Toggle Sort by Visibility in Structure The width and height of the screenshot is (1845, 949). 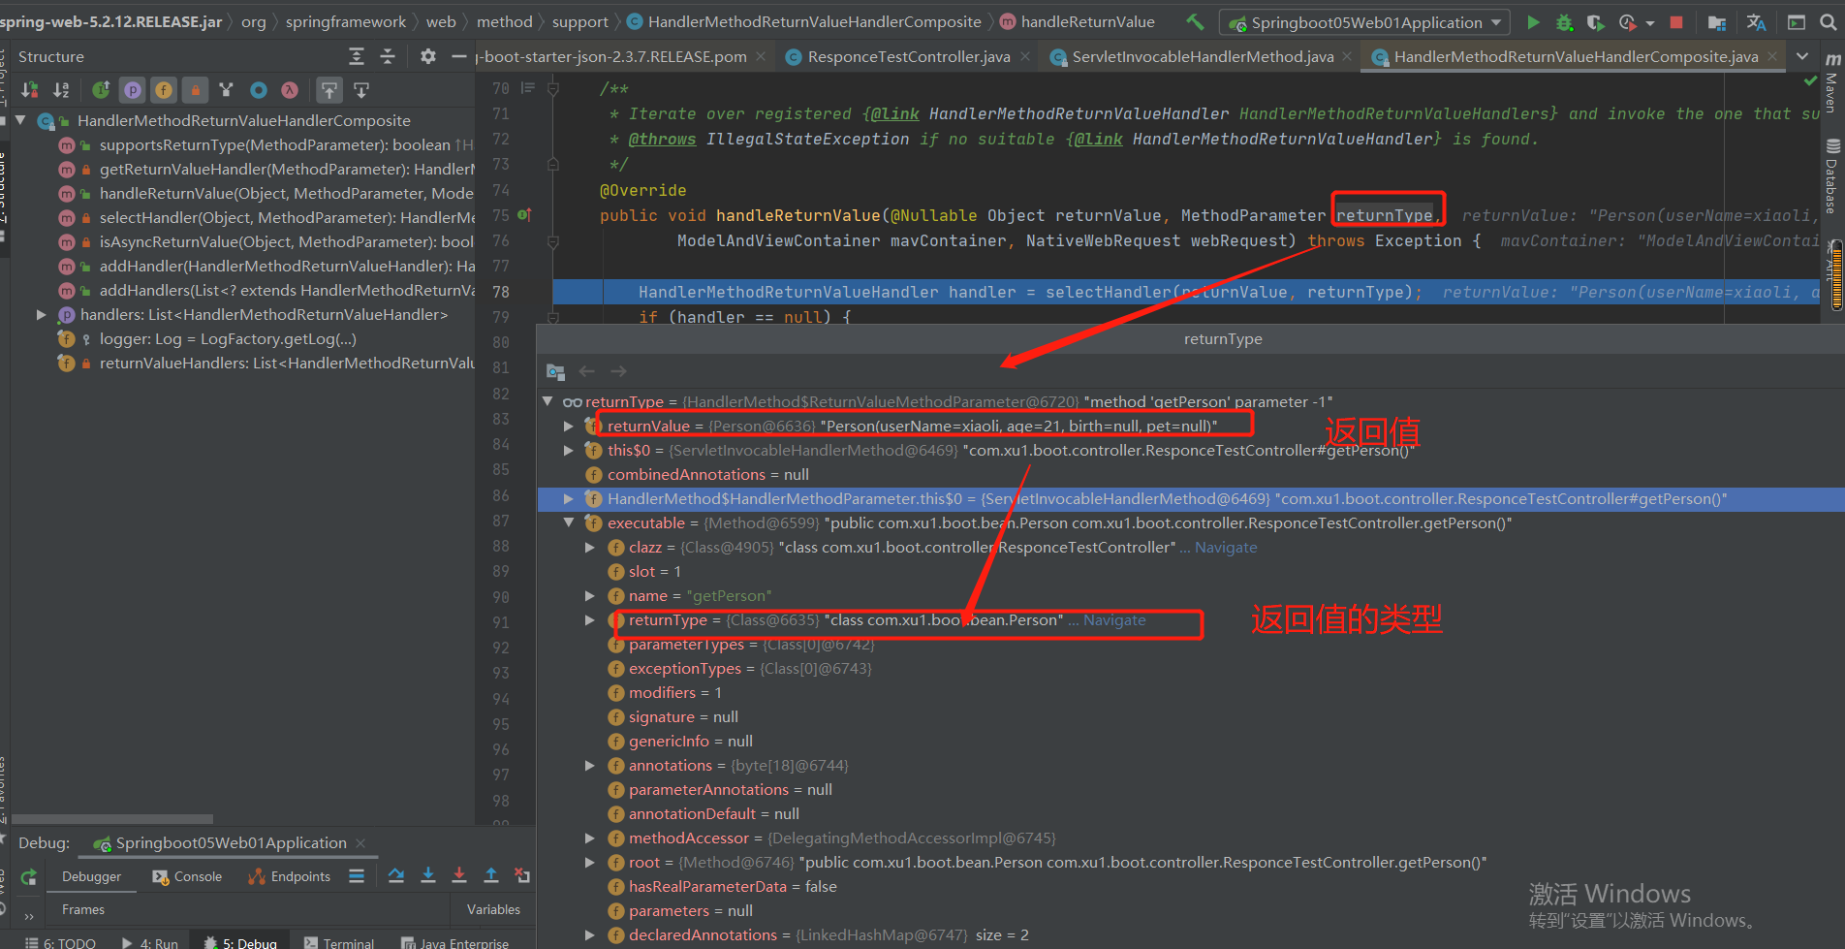click(x=30, y=90)
